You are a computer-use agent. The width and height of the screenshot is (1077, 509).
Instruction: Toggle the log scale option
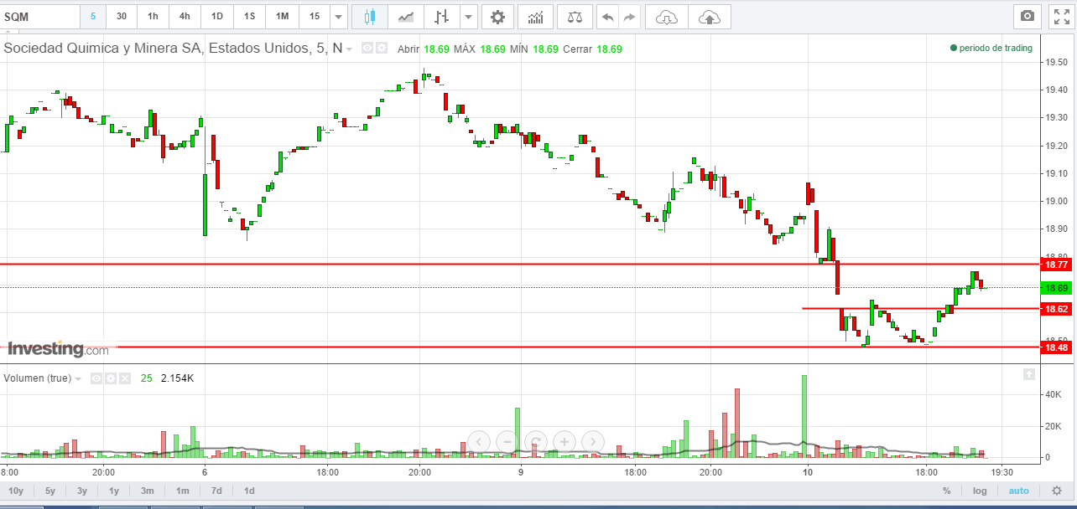pos(980,491)
